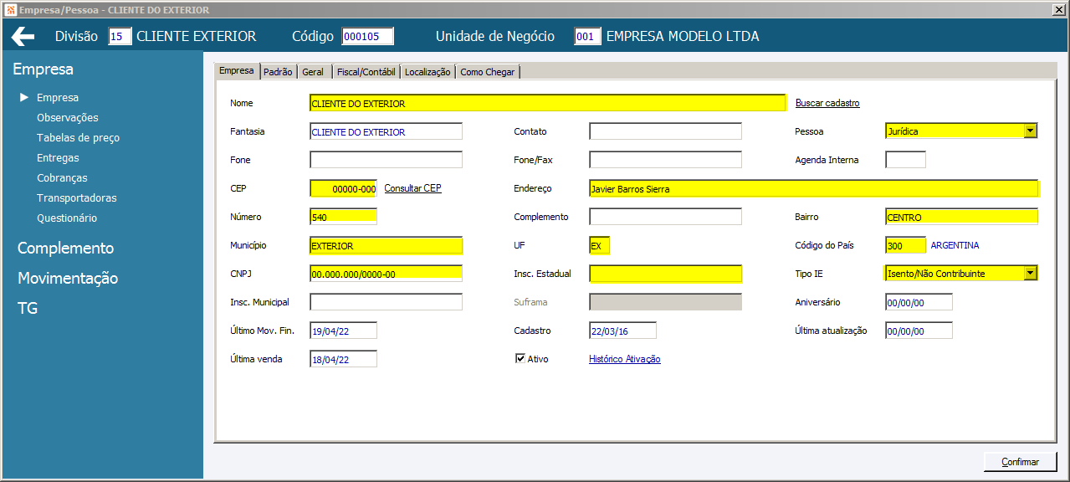Switch to the Como Chegar tab

pyautogui.click(x=488, y=72)
